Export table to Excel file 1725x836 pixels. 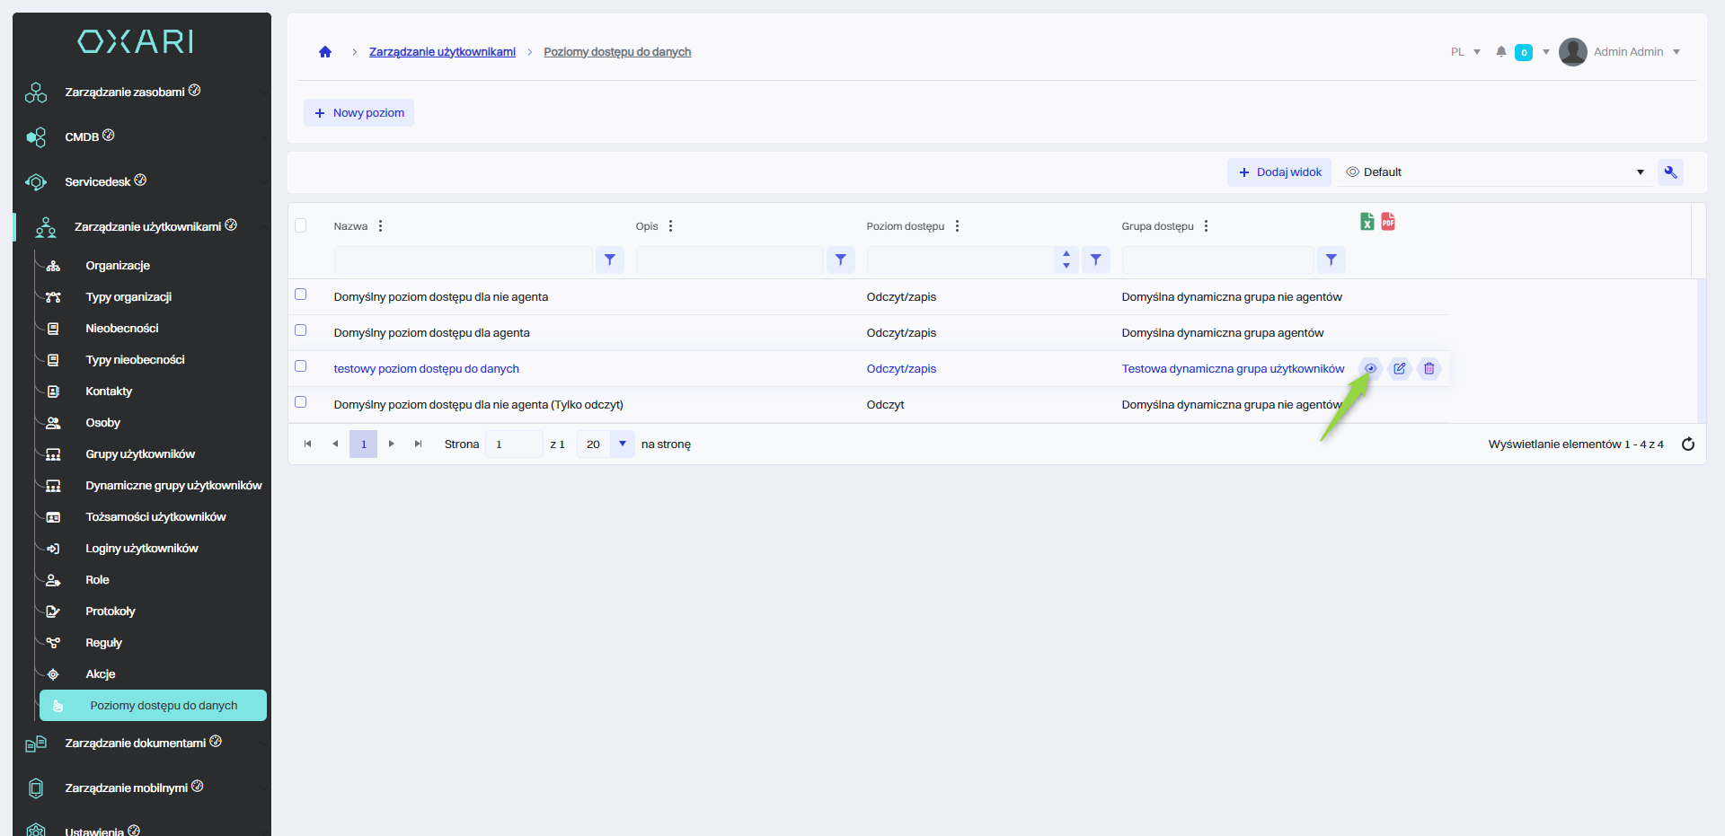pyautogui.click(x=1367, y=222)
